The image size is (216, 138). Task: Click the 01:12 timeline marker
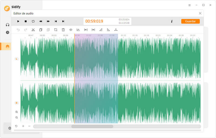pyautogui.click(x=123, y=35)
